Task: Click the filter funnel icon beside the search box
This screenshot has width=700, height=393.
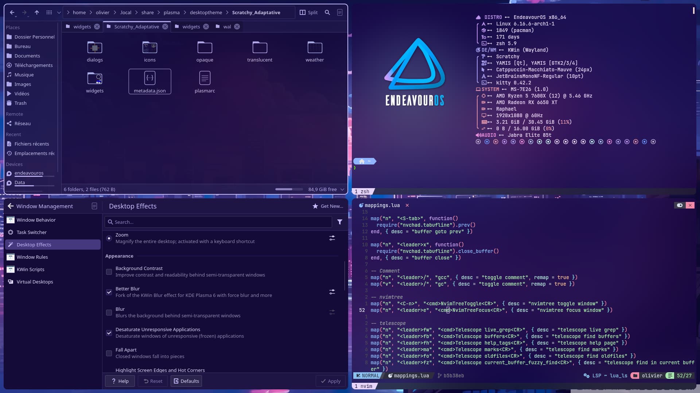Action: pyautogui.click(x=339, y=222)
